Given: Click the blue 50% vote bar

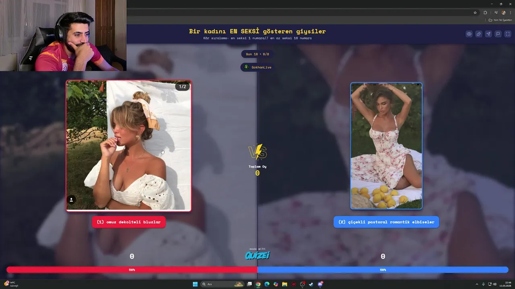Looking at the screenshot, I should [x=383, y=270].
